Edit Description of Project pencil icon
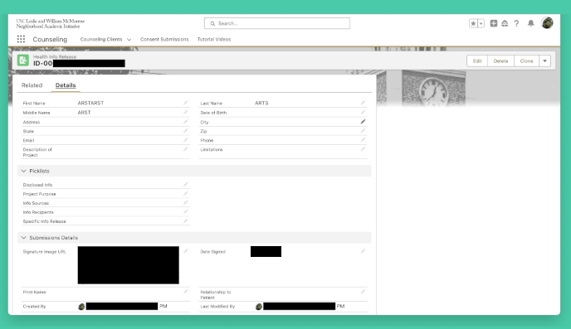 point(186,149)
